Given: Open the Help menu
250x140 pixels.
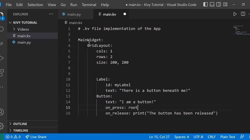Looking at the screenshot, I should coord(105,5).
